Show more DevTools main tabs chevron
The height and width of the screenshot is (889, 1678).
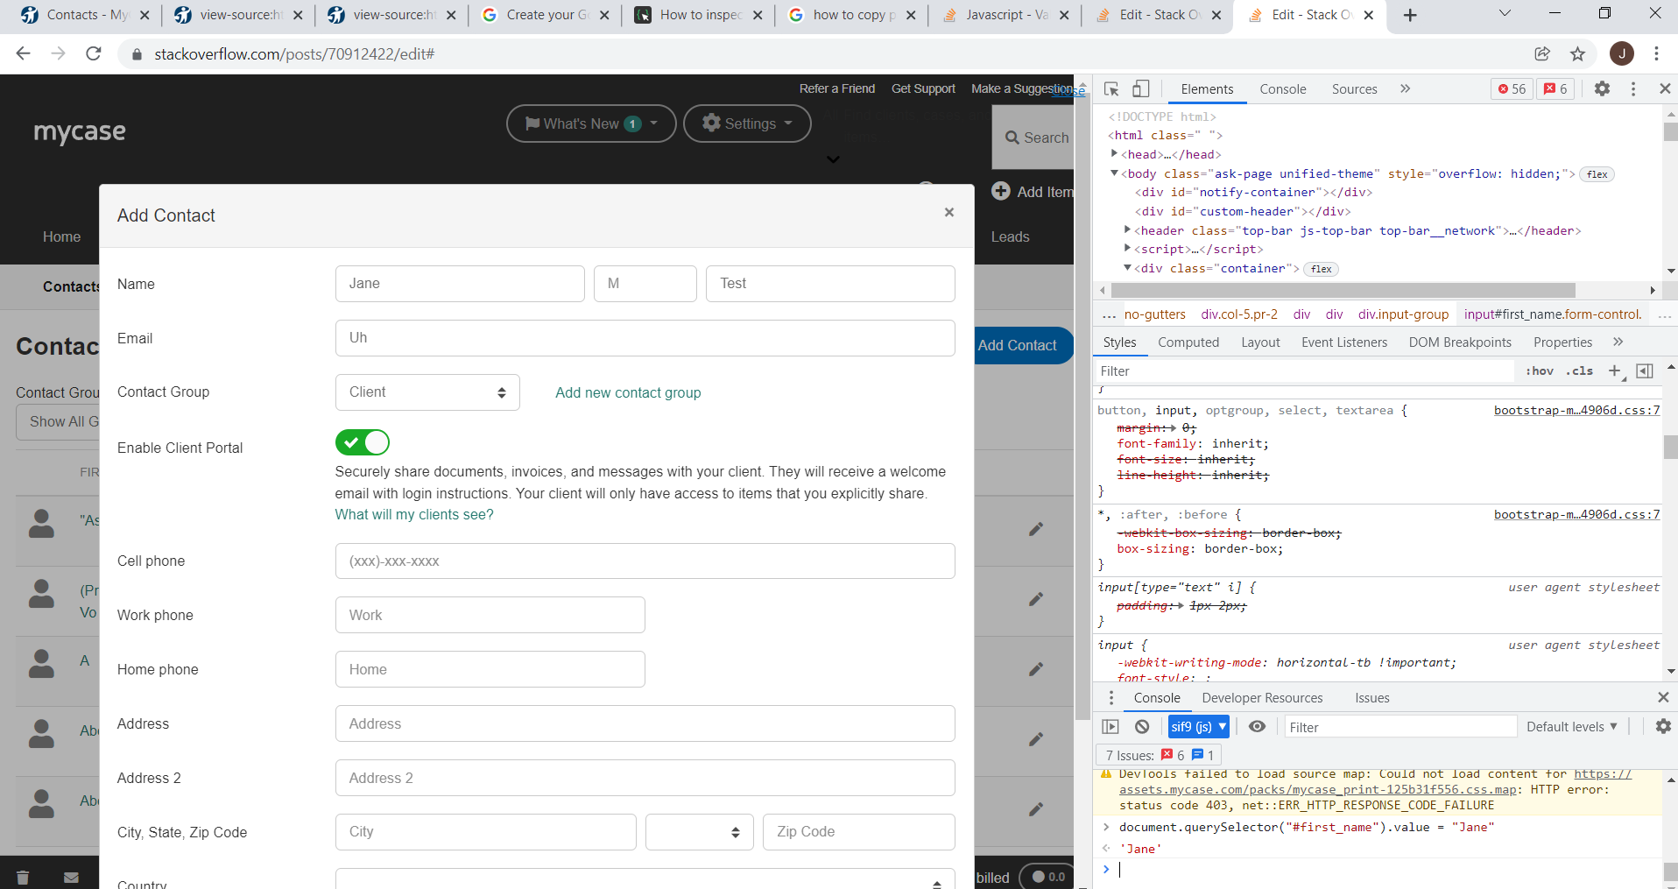tap(1405, 88)
